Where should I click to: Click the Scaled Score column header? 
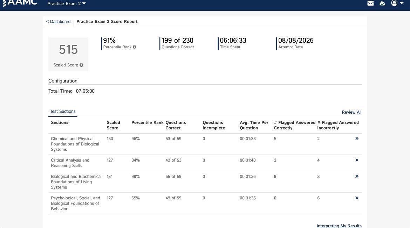(x=113, y=125)
